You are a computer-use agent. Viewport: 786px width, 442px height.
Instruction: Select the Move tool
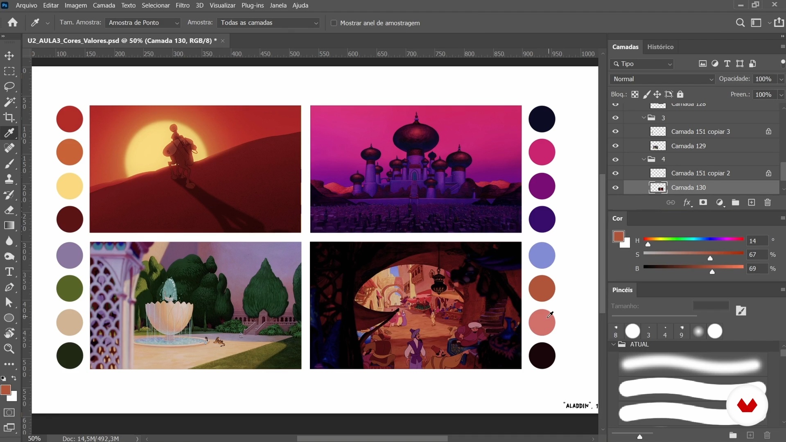click(9, 56)
